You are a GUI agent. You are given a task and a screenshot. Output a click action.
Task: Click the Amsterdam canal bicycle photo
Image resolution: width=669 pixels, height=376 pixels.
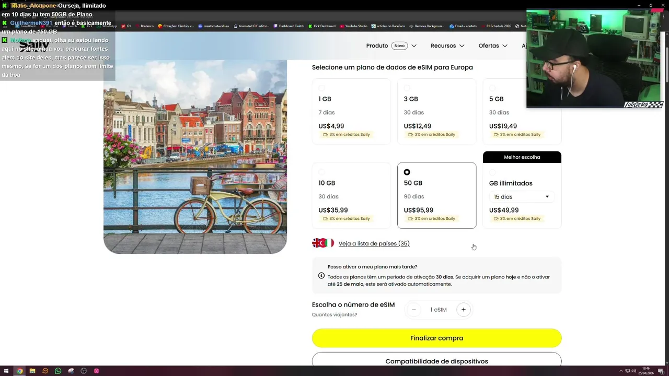195,157
